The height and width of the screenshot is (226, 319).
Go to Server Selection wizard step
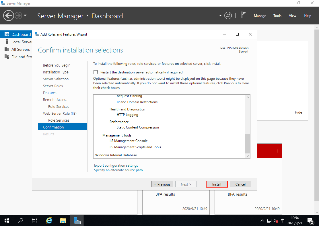click(x=56, y=79)
